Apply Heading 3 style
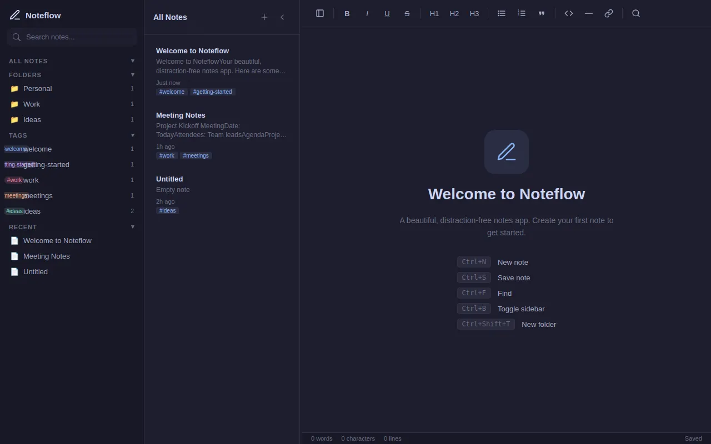 [x=474, y=13]
